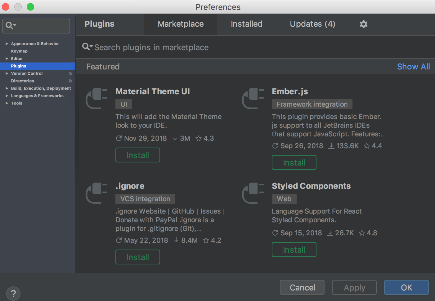Open the .ignore plugin title

(x=130, y=186)
